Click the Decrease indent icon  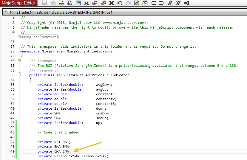[x=153, y=3]
